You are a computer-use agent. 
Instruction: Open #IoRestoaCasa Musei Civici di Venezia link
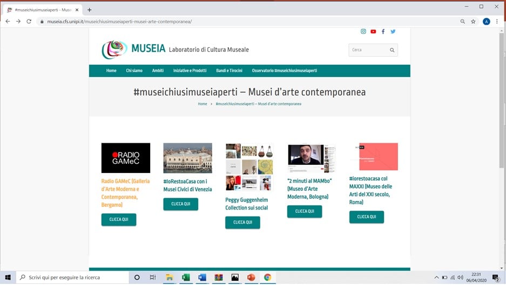tap(187, 185)
